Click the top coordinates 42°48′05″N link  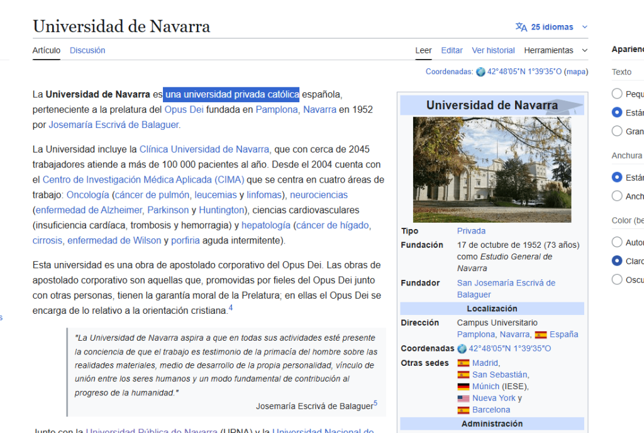pos(525,72)
